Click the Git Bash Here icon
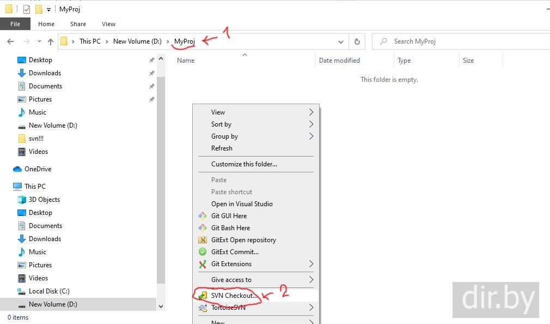 [x=203, y=228]
